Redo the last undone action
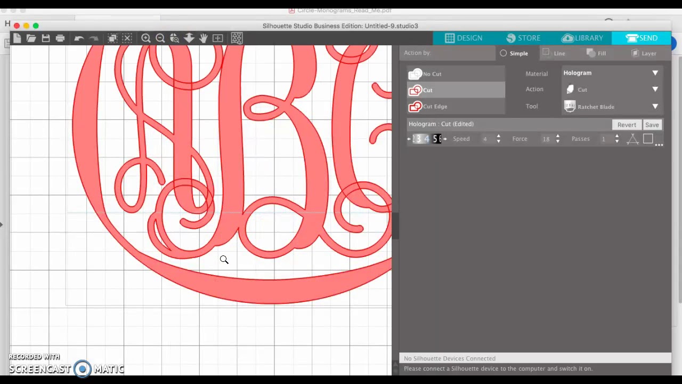 click(93, 38)
